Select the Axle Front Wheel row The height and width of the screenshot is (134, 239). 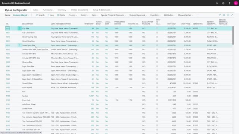click(x=119, y=104)
